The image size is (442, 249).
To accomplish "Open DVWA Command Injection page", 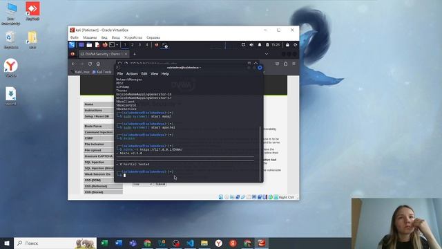I will pos(99,132).
